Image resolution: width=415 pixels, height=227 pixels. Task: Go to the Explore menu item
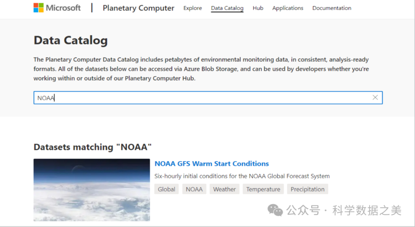click(x=193, y=8)
